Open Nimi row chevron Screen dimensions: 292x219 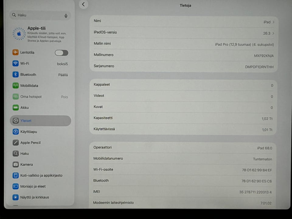(273, 22)
